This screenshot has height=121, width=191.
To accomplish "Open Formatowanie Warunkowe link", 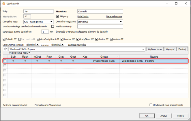I will pyautogui.click(x=48, y=105).
